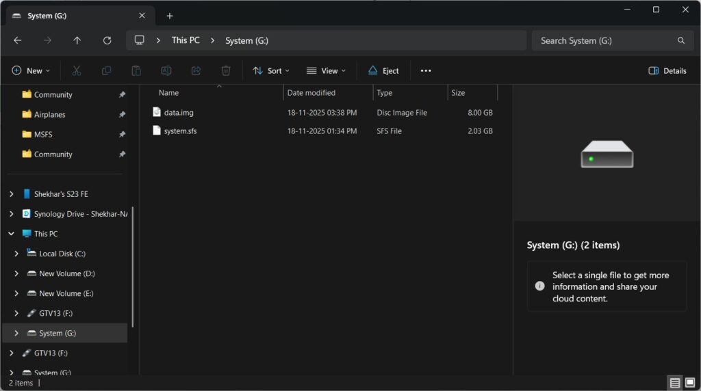Click This PC in address breadcrumb
The height and width of the screenshot is (391, 701).
tap(186, 40)
